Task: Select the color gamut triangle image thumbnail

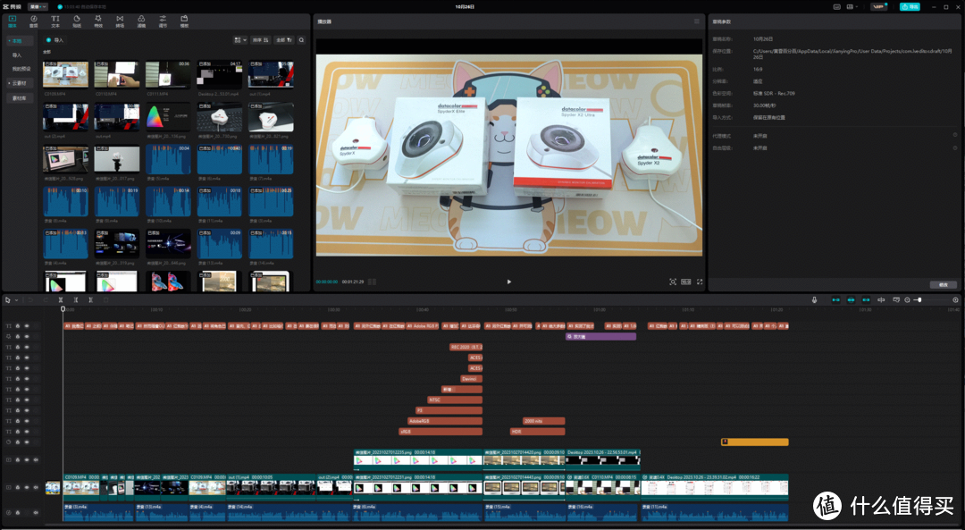Action: 168,116
